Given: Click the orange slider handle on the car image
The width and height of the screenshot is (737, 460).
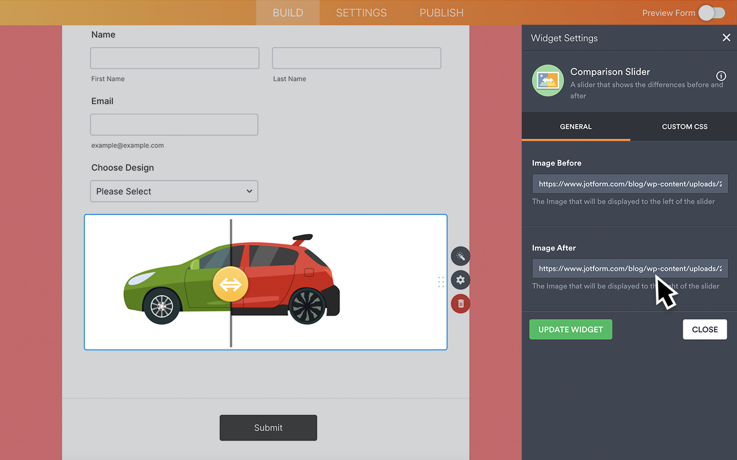Looking at the screenshot, I should (x=230, y=283).
